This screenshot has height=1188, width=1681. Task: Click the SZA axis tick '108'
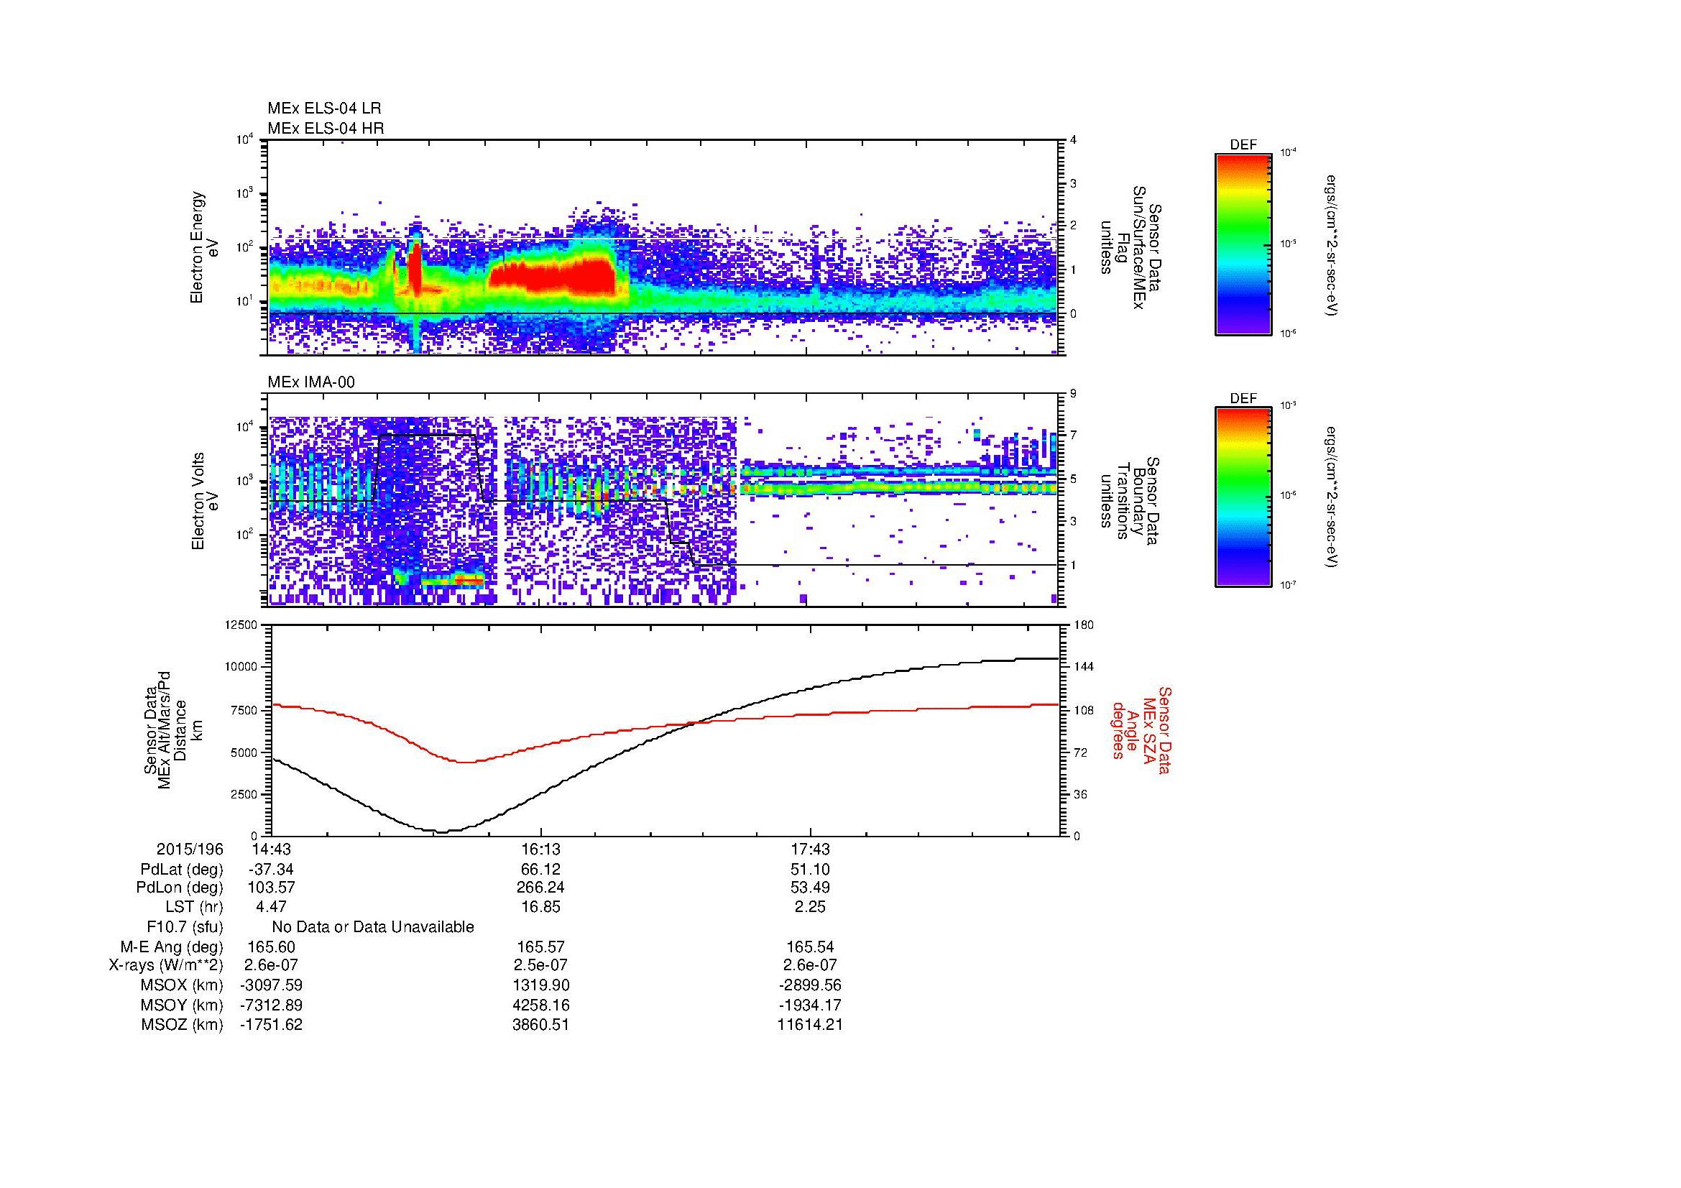pos(1084,710)
